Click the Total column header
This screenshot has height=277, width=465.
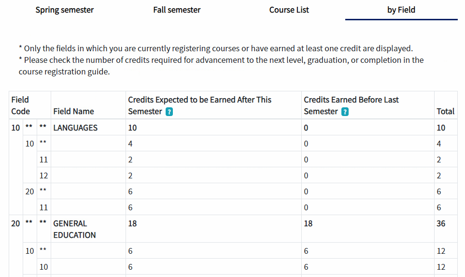pos(445,111)
